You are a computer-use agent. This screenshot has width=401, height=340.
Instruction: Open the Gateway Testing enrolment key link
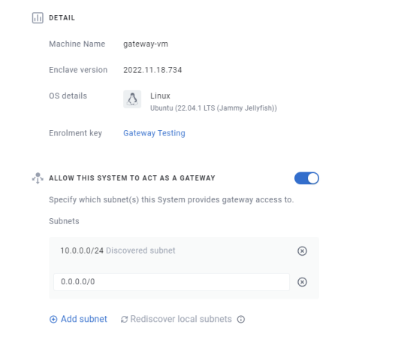click(154, 133)
